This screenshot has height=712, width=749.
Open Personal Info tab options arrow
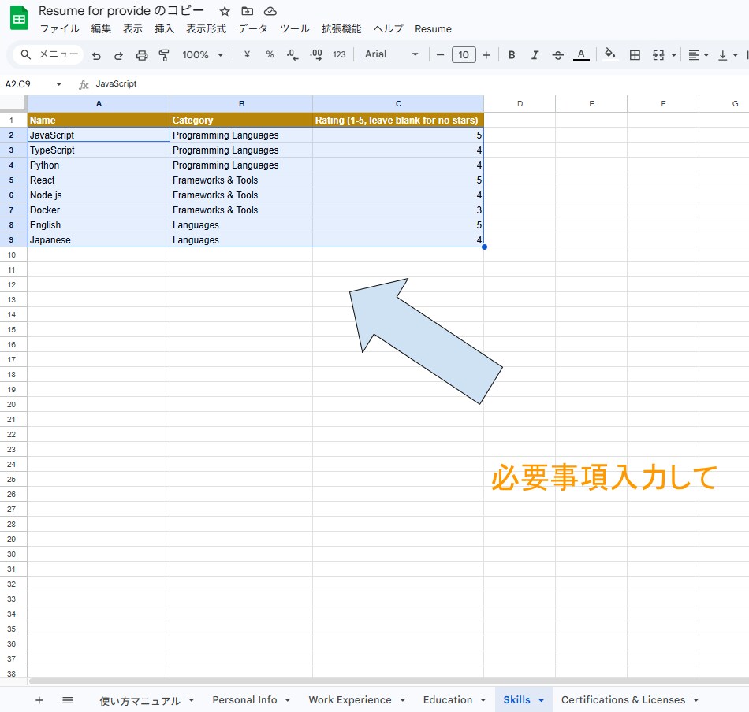click(288, 700)
